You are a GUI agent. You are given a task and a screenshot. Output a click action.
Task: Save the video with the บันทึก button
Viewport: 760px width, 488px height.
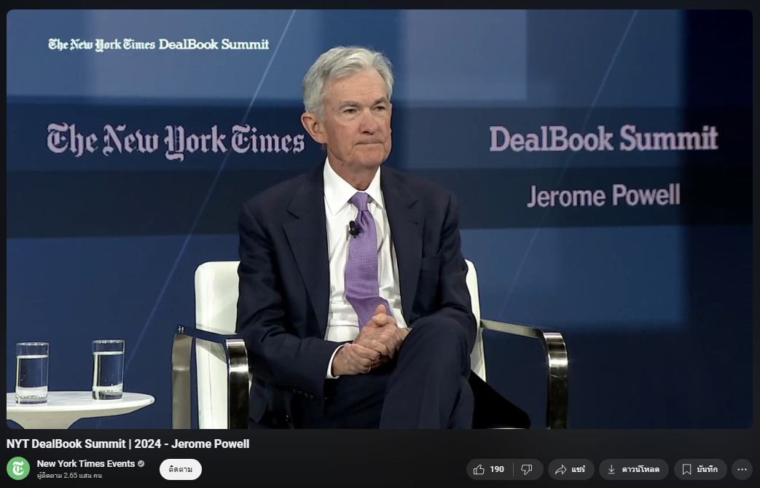click(700, 469)
